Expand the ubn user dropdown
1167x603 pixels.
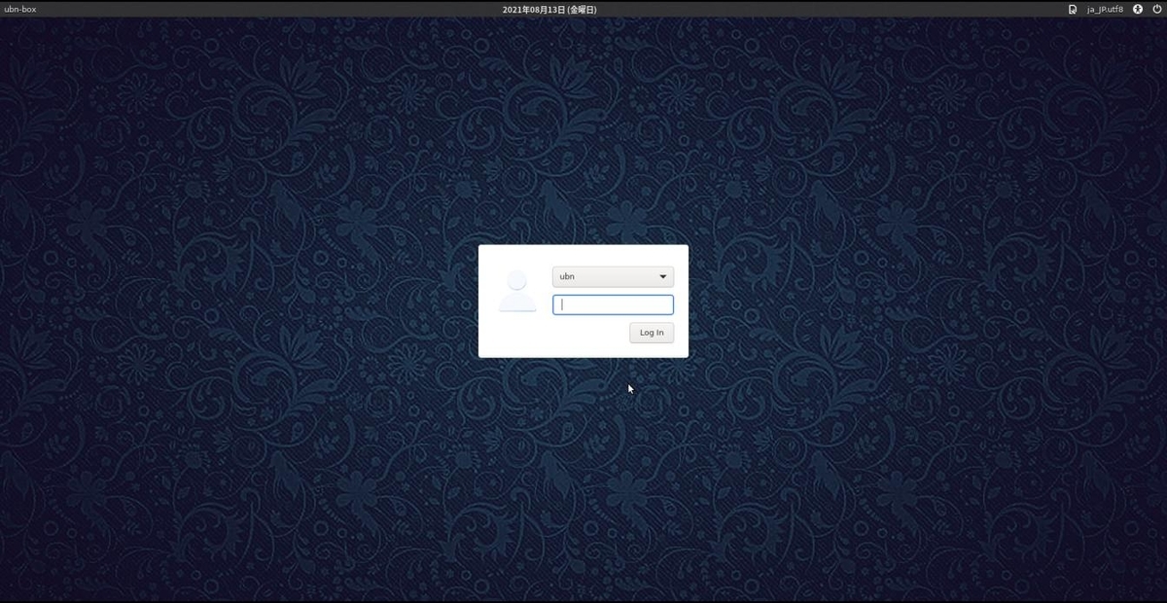point(613,276)
